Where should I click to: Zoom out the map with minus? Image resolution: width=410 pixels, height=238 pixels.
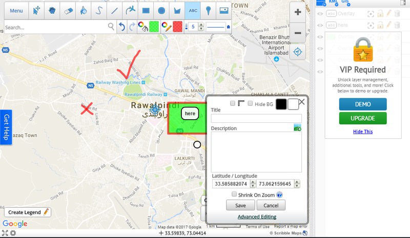pos(298,33)
